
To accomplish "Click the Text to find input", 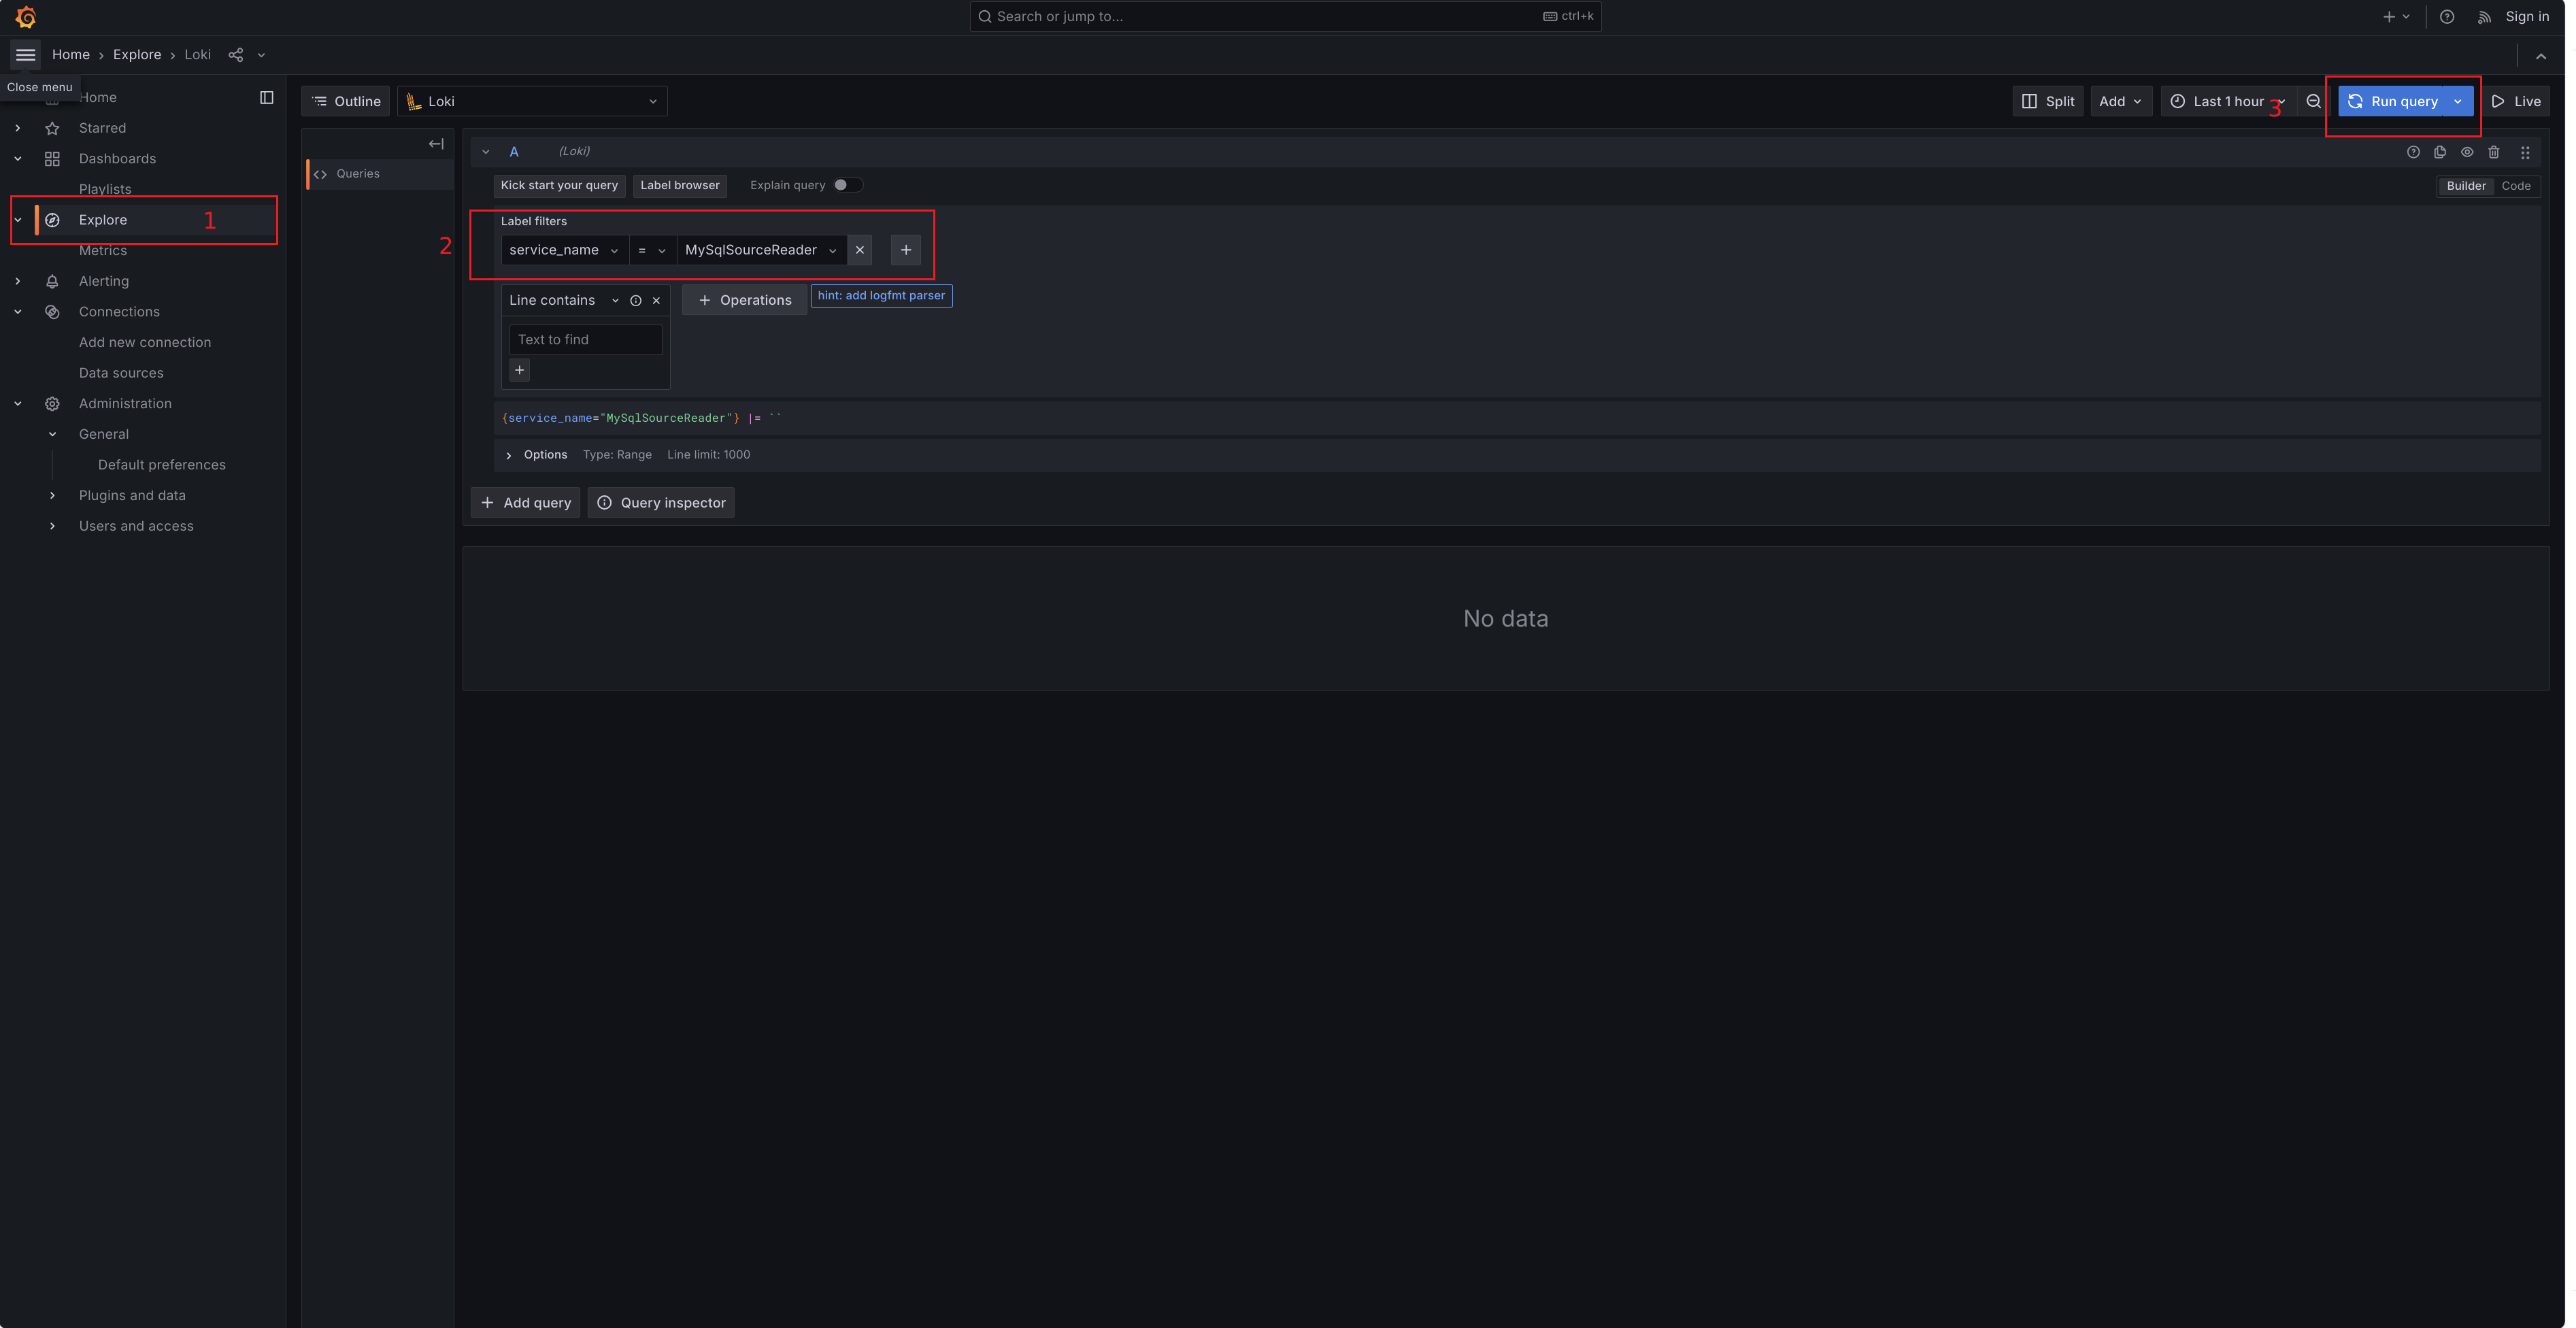I will tap(585, 340).
